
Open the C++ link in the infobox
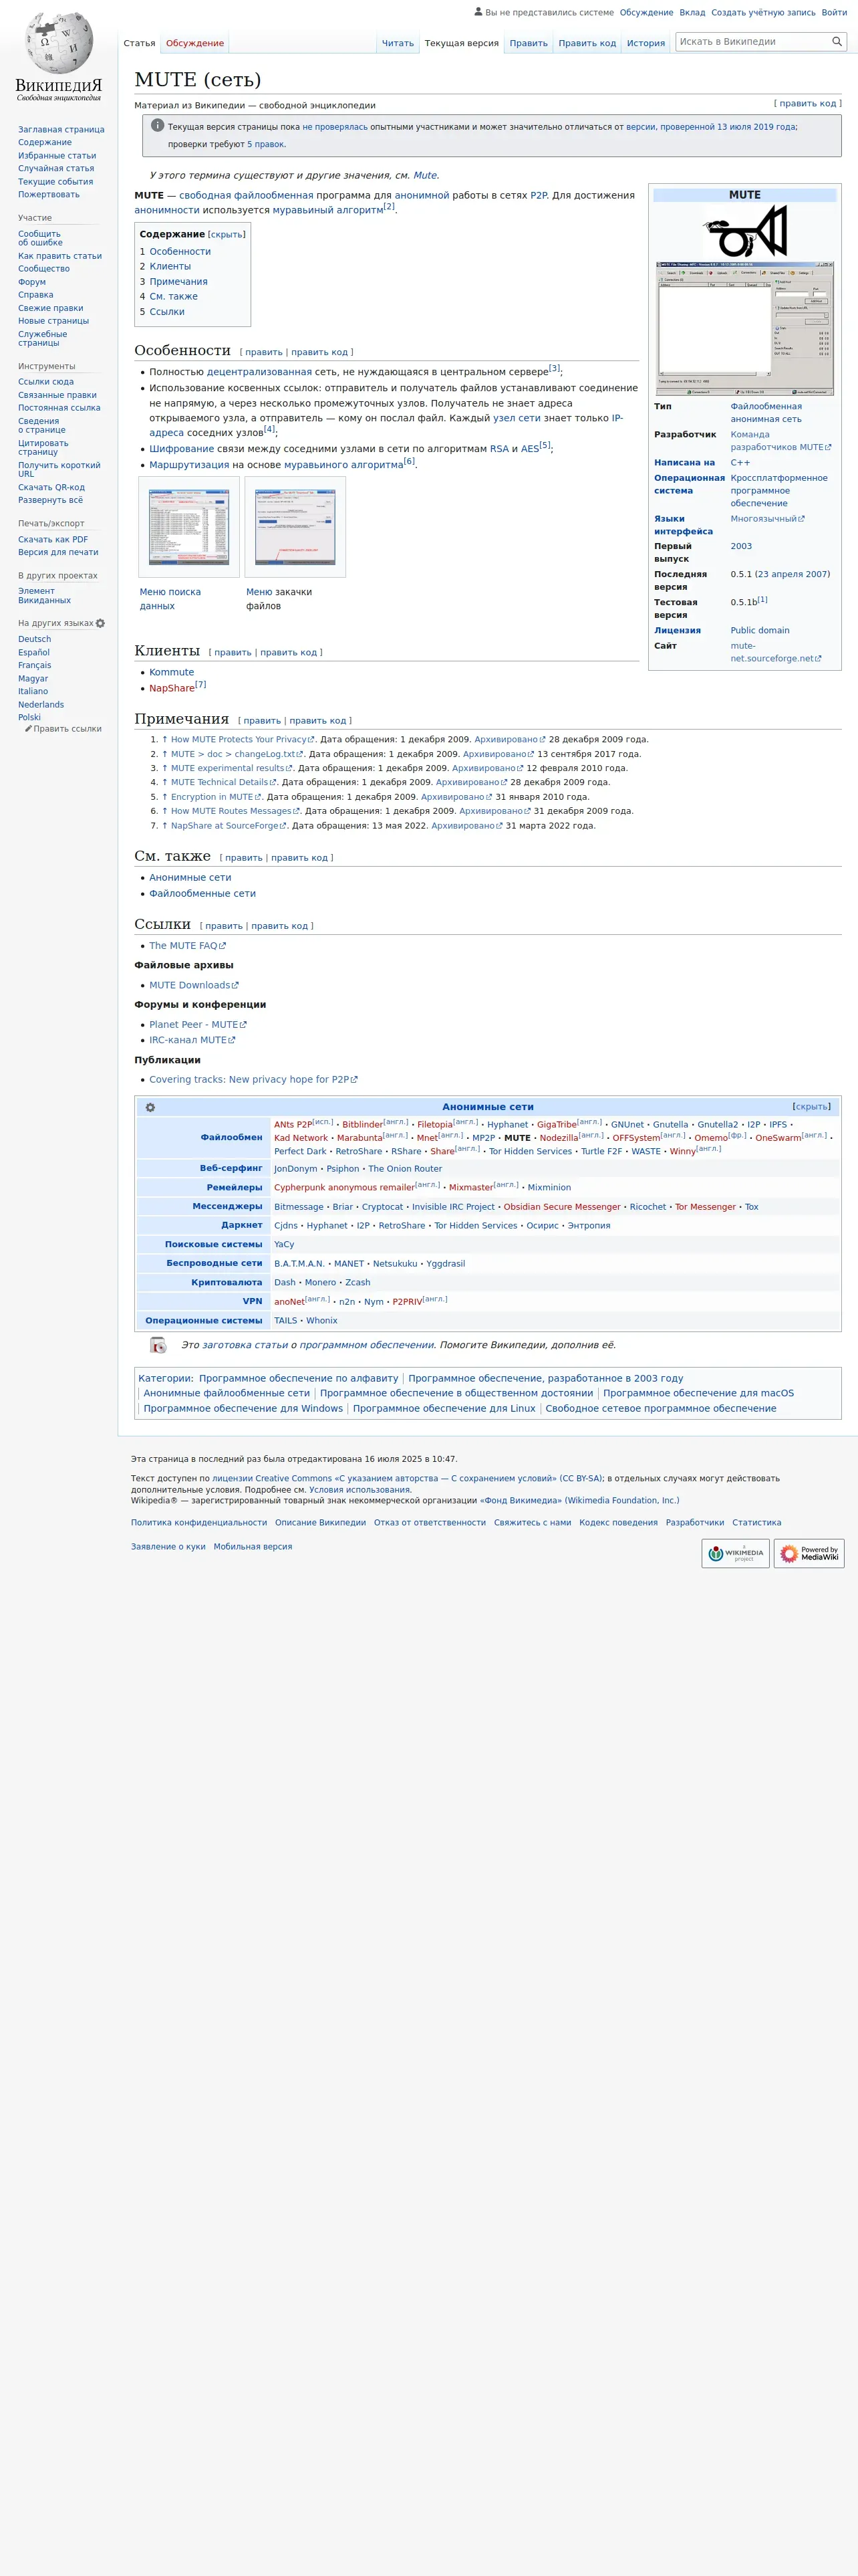coord(740,463)
